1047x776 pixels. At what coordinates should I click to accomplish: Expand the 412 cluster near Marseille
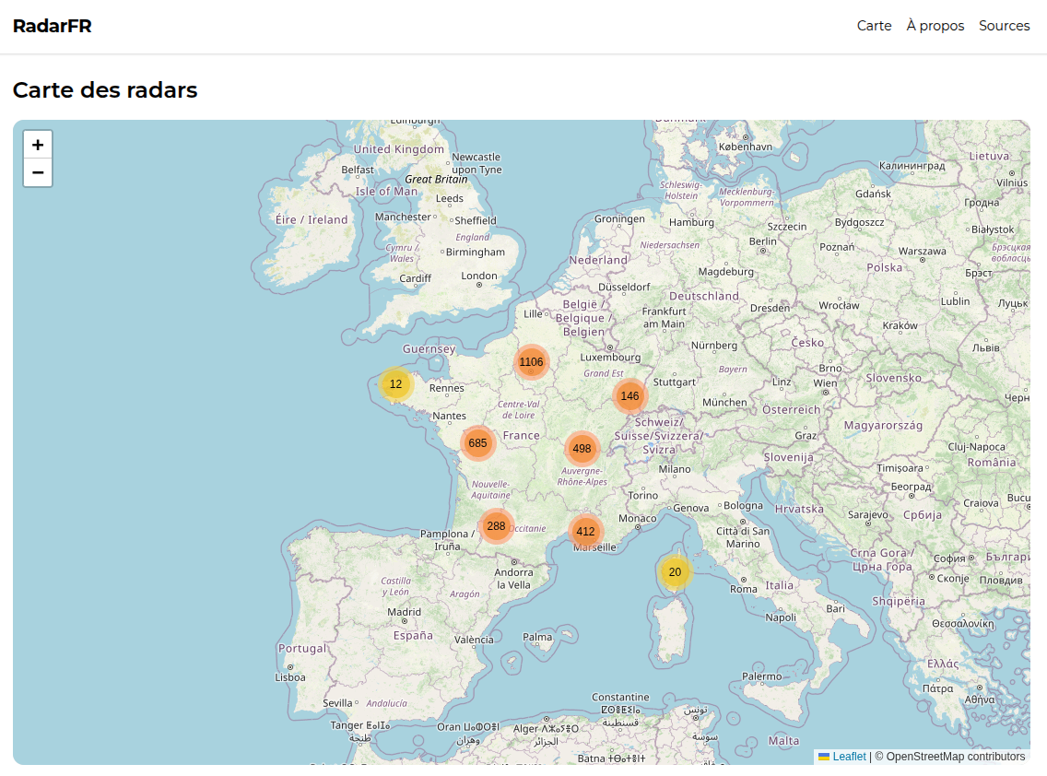585,532
